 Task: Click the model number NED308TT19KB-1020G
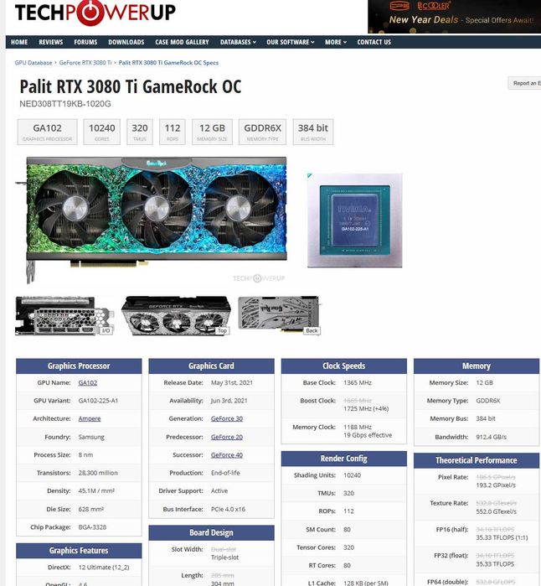[65, 104]
